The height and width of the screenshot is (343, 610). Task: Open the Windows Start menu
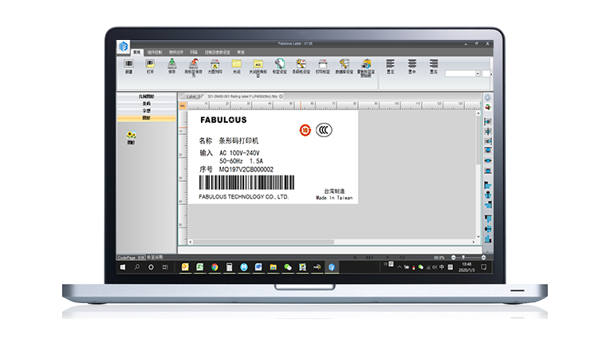click(x=123, y=267)
